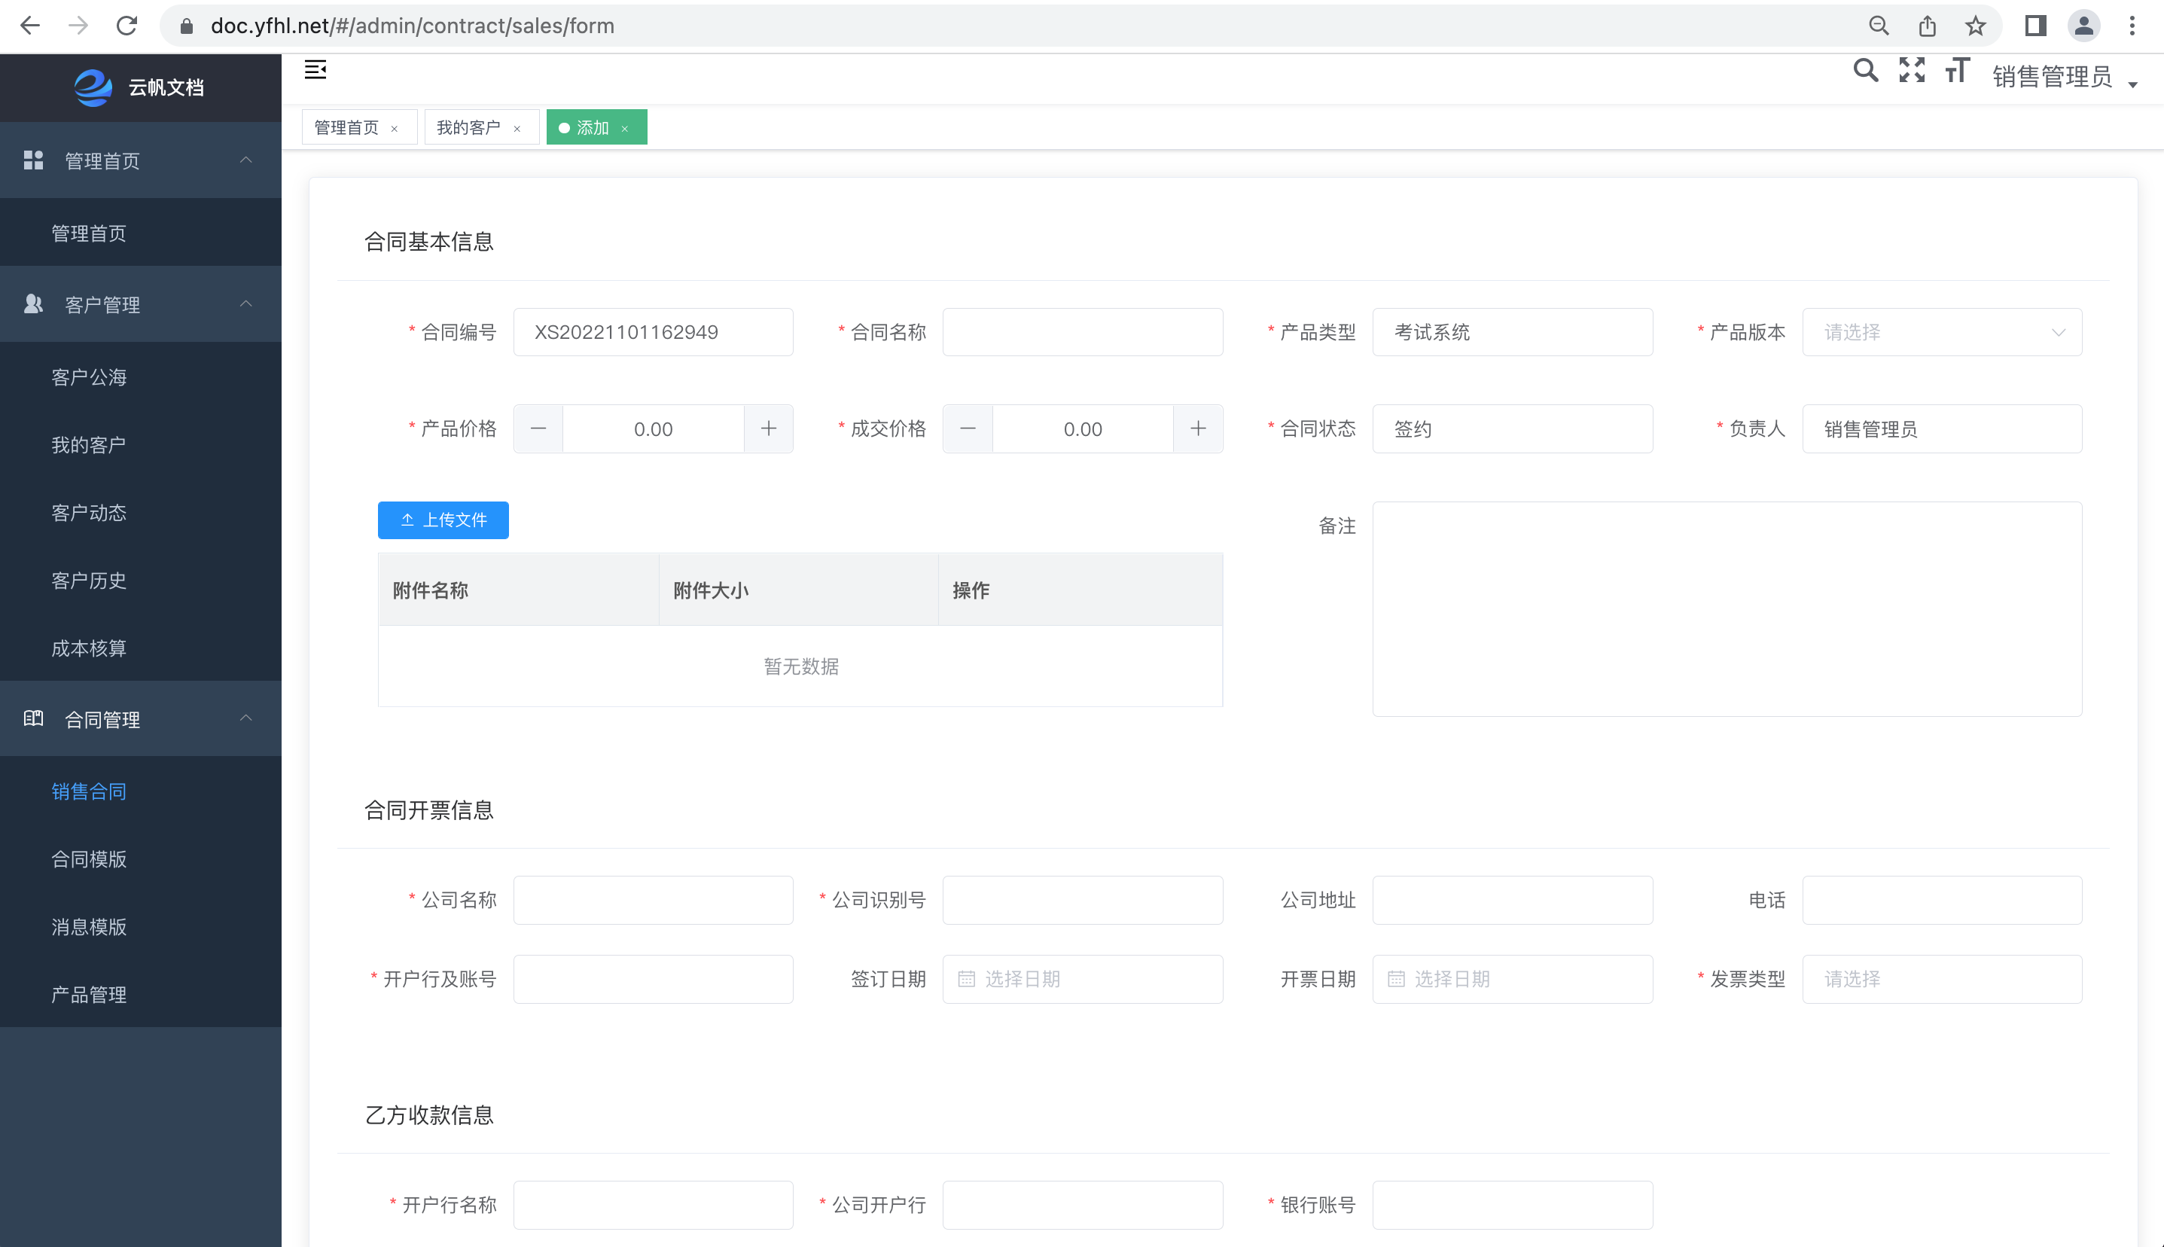Focus the 电话 input
Viewport: 2164px width, 1247px height.
pos(1941,899)
